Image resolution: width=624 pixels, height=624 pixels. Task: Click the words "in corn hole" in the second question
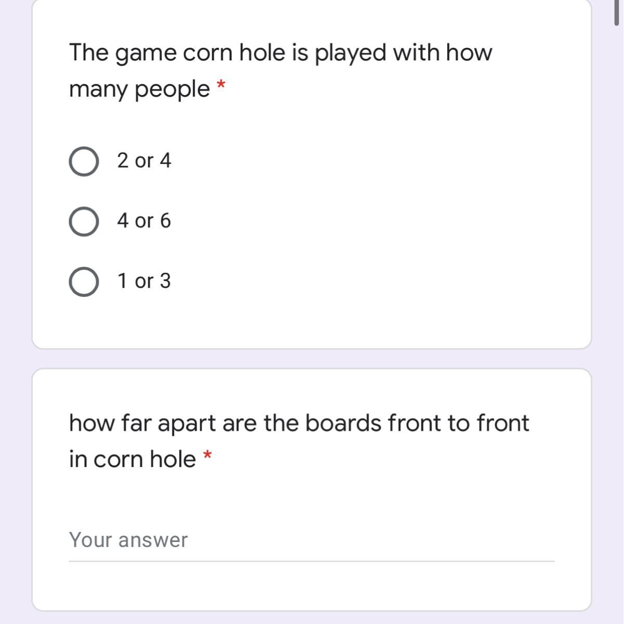133,459
